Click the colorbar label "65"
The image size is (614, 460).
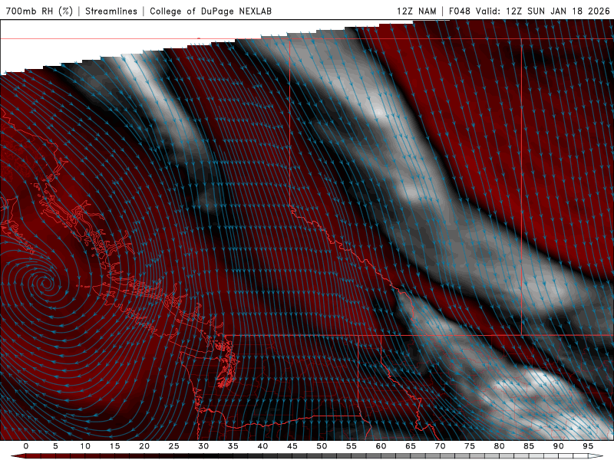411,446
